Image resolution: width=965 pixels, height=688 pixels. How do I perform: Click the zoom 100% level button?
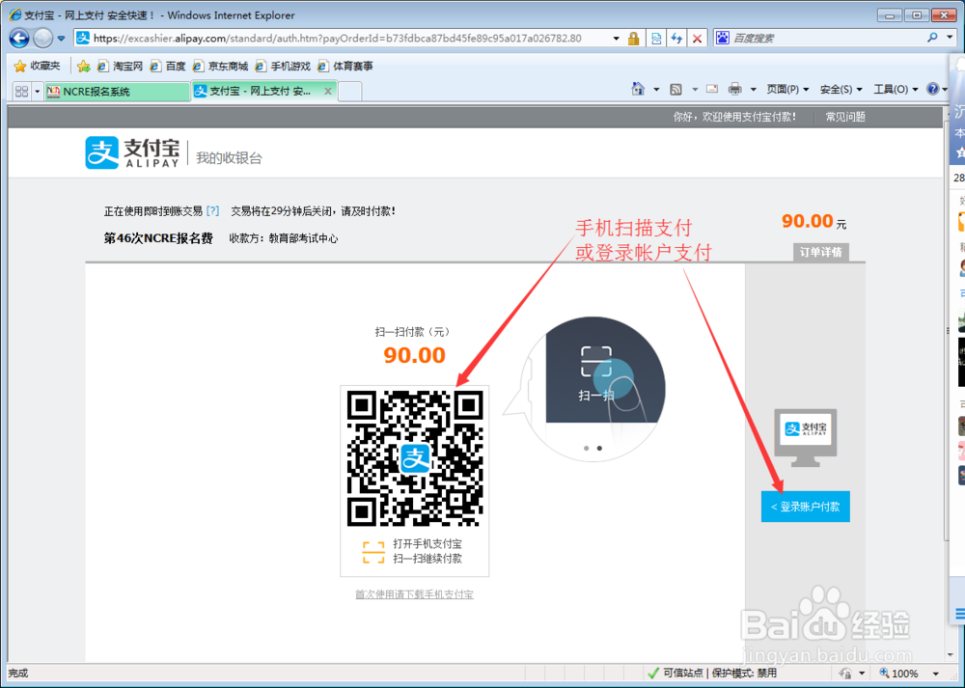pos(899,673)
